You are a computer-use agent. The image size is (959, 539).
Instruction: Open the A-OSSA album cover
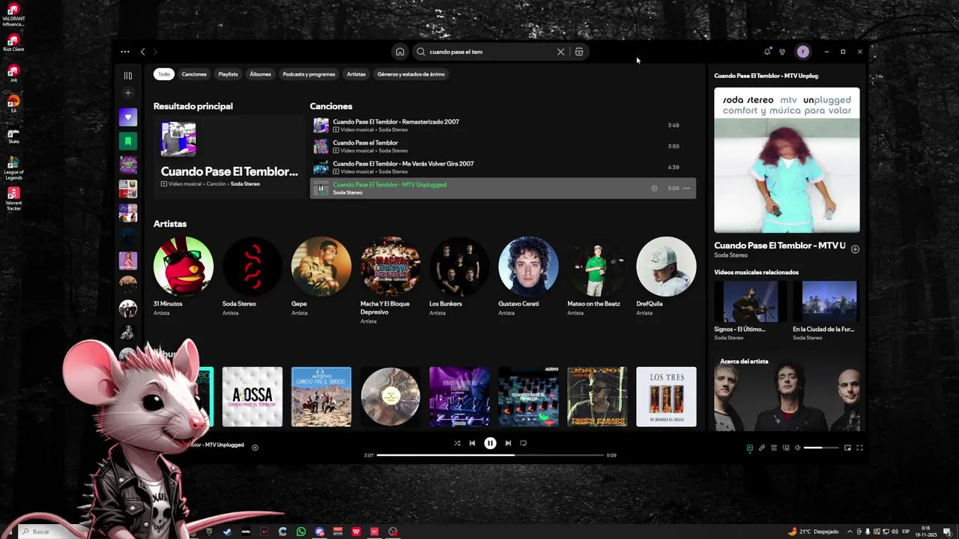tap(252, 397)
